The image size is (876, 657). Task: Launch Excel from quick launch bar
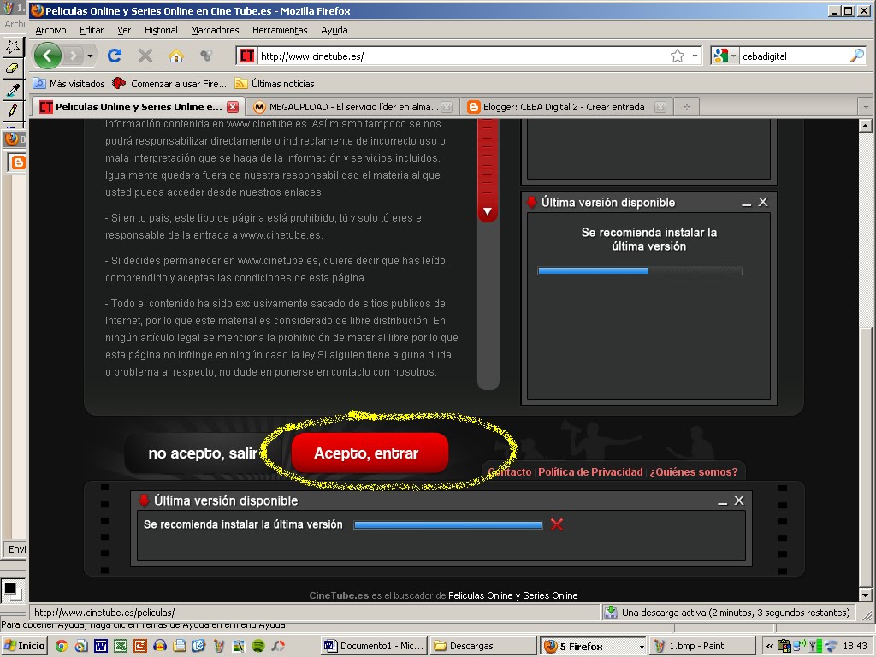[120, 646]
